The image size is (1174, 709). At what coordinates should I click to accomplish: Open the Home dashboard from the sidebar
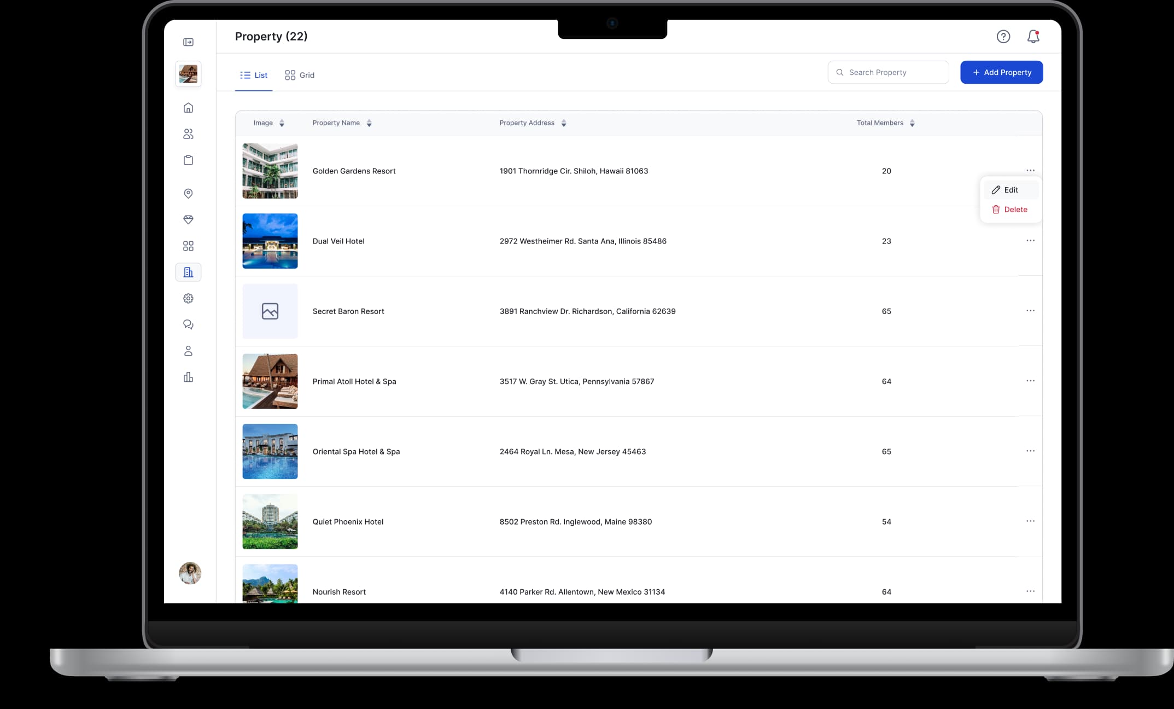[x=188, y=108]
